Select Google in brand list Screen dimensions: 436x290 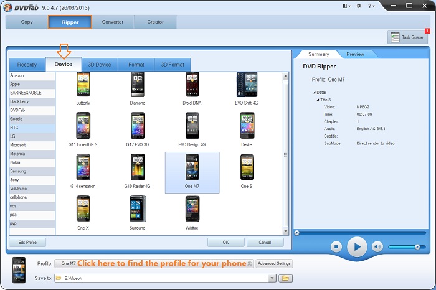coord(32,119)
